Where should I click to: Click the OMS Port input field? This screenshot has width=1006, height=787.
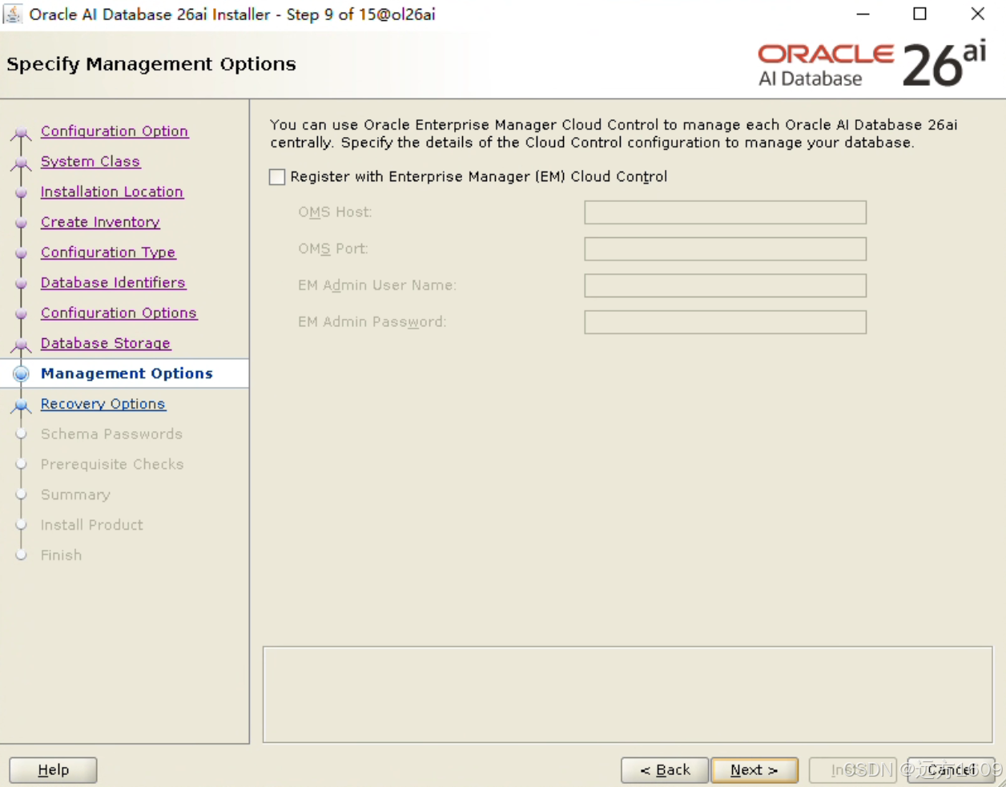pyautogui.click(x=725, y=249)
